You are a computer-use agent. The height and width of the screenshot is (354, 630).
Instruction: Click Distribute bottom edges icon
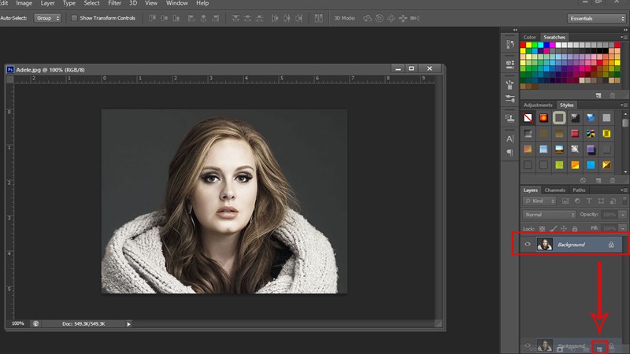coord(260,18)
